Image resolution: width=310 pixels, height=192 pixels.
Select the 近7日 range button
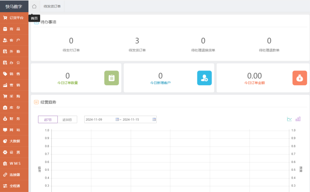[x=48, y=119]
